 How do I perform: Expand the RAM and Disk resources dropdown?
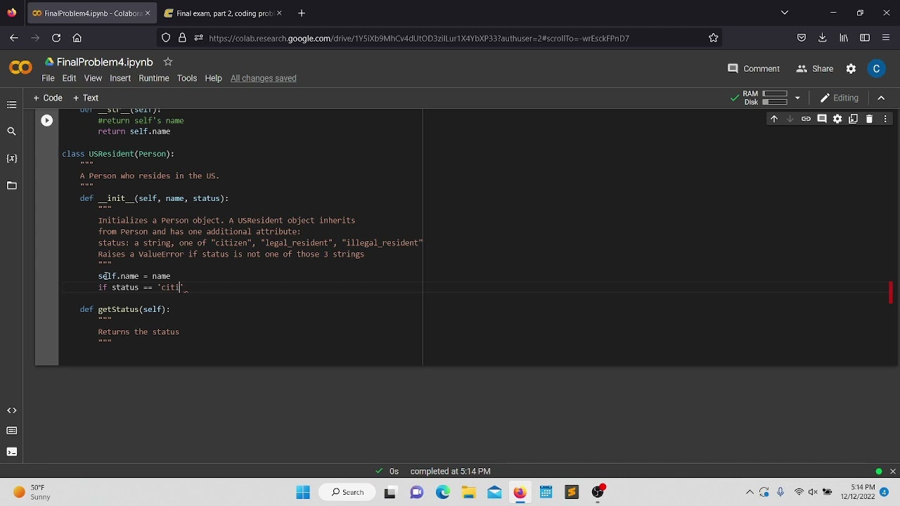pyautogui.click(x=797, y=98)
